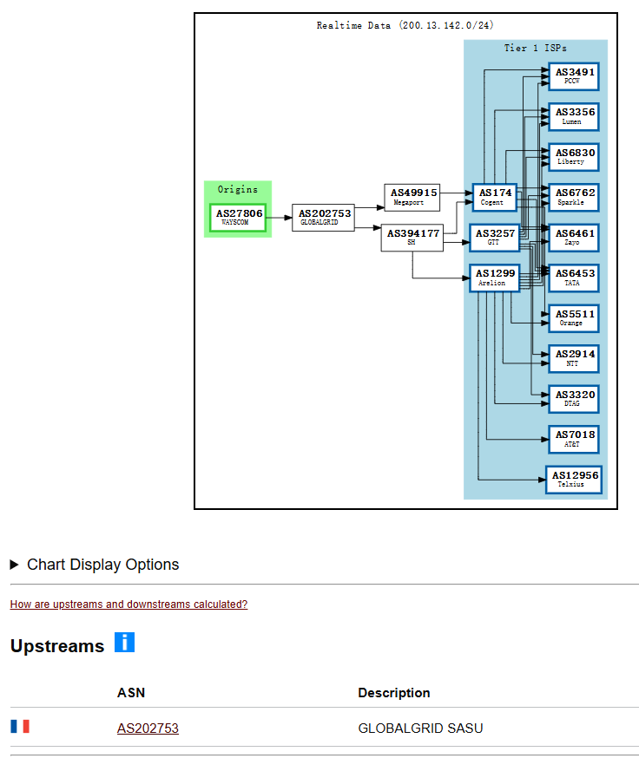Screen dimensions: 639x758
Task: Click the 'GLOBALGRID SASU' description cell
Action: [x=420, y=728]
